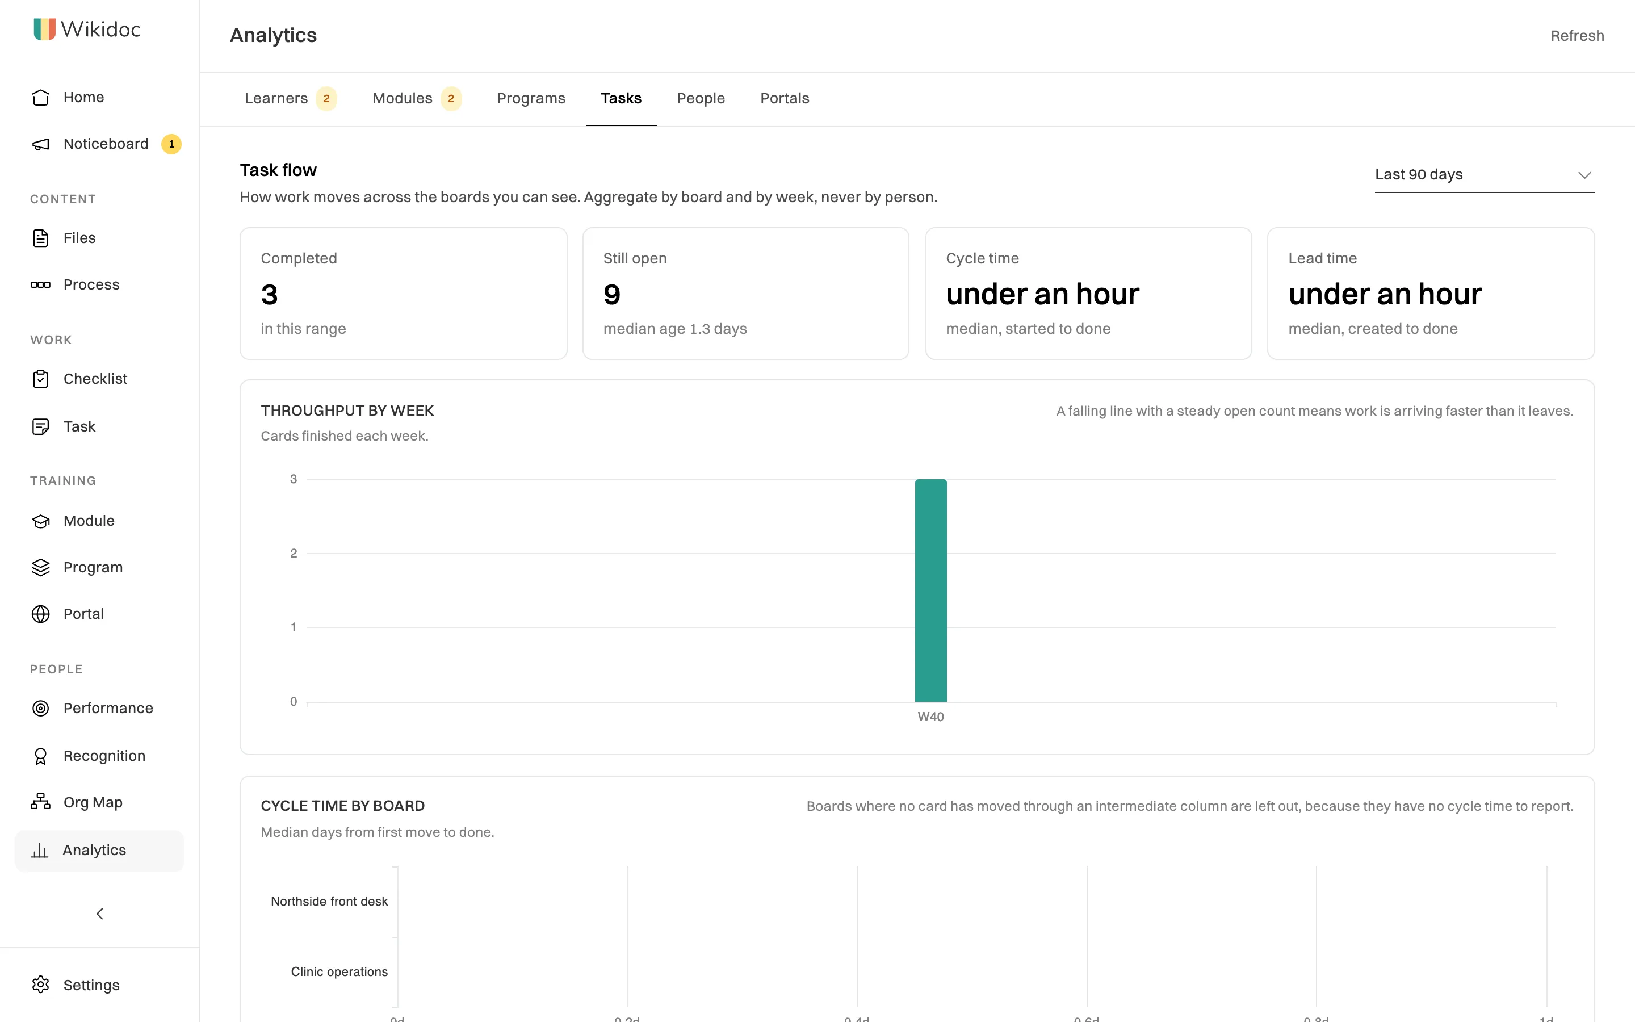Switch to the Modules tab
Image resolution: width=1635 pixels, height=1022 pixels.
[x=417, y=99]
